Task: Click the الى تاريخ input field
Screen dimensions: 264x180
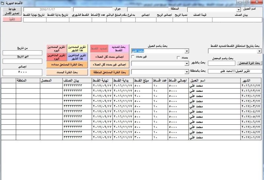Action: (22, 61)
